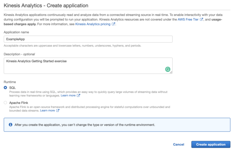This screenshot has width=233, height=156.
Task: Click the 'Acceptable characters are uppercase' hint text
Action: [x=72, y=46]
